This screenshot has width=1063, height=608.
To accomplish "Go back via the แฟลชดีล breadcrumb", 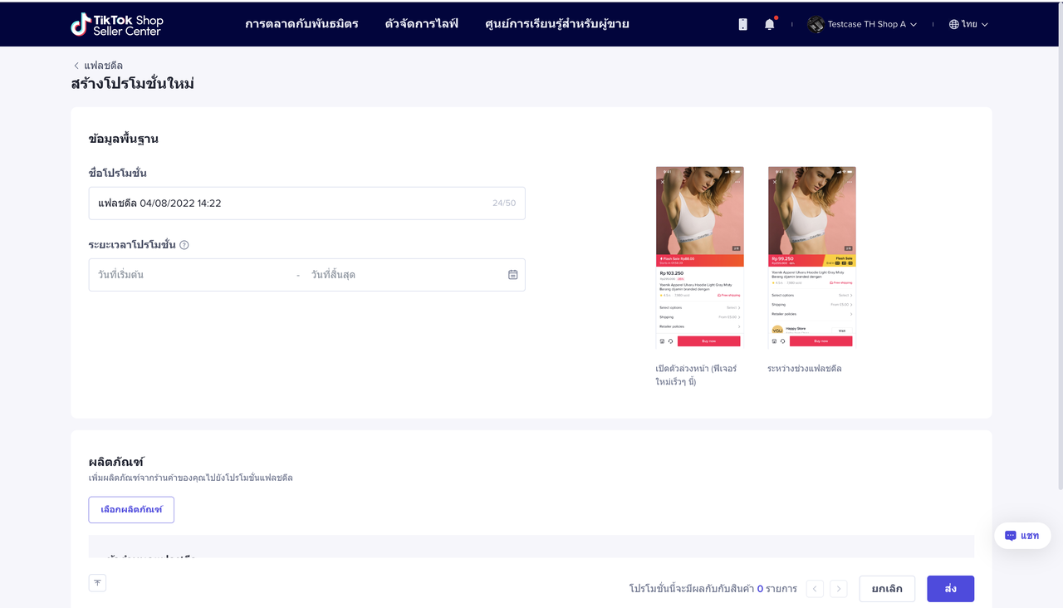I will (98, 66).
